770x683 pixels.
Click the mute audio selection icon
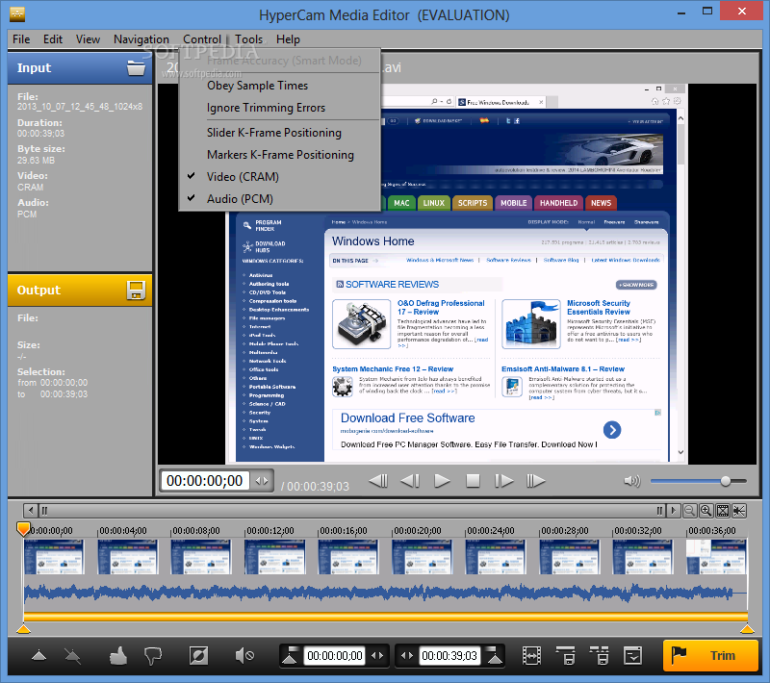tap(244, 655)
